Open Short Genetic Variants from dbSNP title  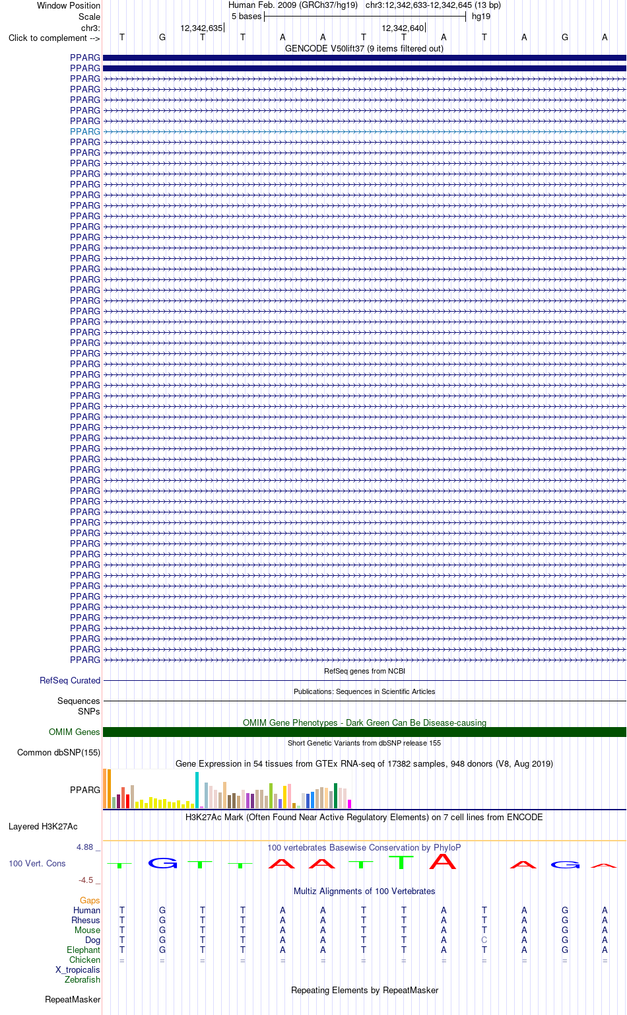tap(364, 743)
